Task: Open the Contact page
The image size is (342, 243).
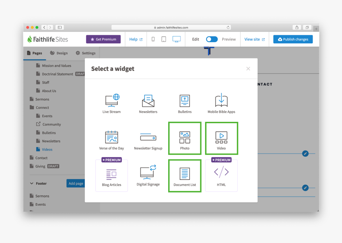Action: click(39, 158)
